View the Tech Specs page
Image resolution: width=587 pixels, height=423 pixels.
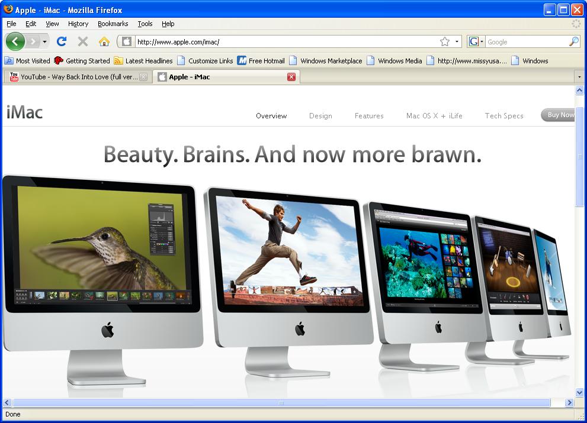tap(504, 116)
